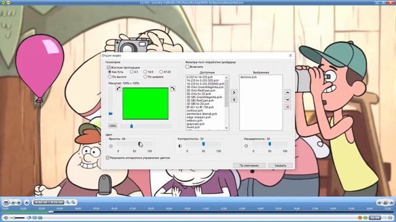The height and width of the screenshot is (222, 396).
Task: Click the player volume slider
Action: (x=17, y=218)
